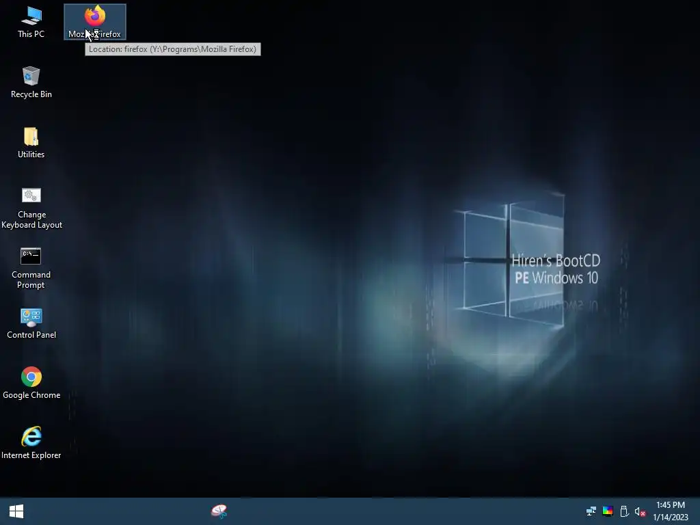Select the Internet Explorer desktop shortcut
This screenshot has height=525, width=700.
[x=31, y=443]
